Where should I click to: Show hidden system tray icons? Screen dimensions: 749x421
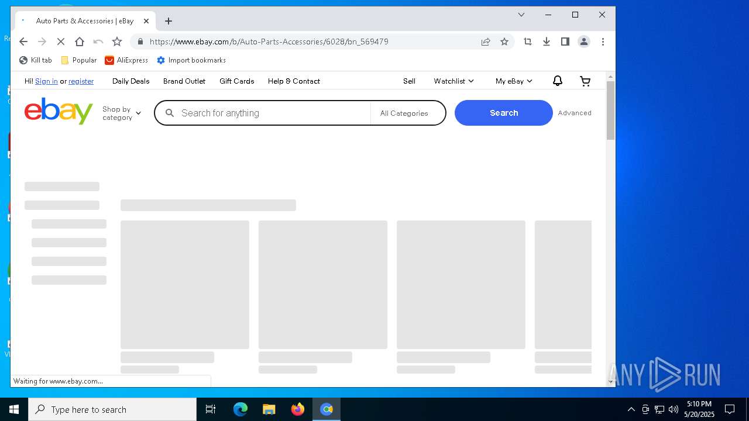(631, 409)
